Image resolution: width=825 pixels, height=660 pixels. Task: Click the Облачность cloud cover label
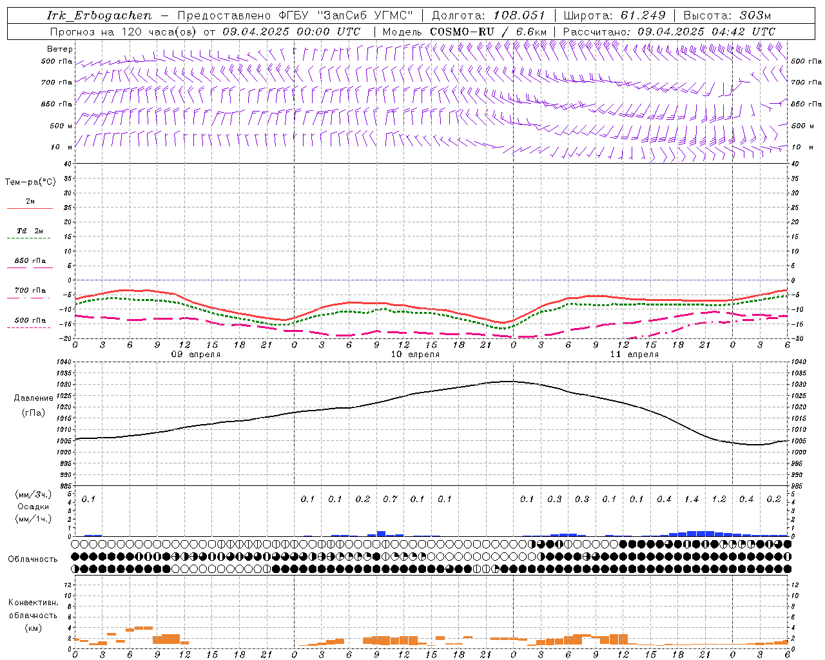coord(33,559)
